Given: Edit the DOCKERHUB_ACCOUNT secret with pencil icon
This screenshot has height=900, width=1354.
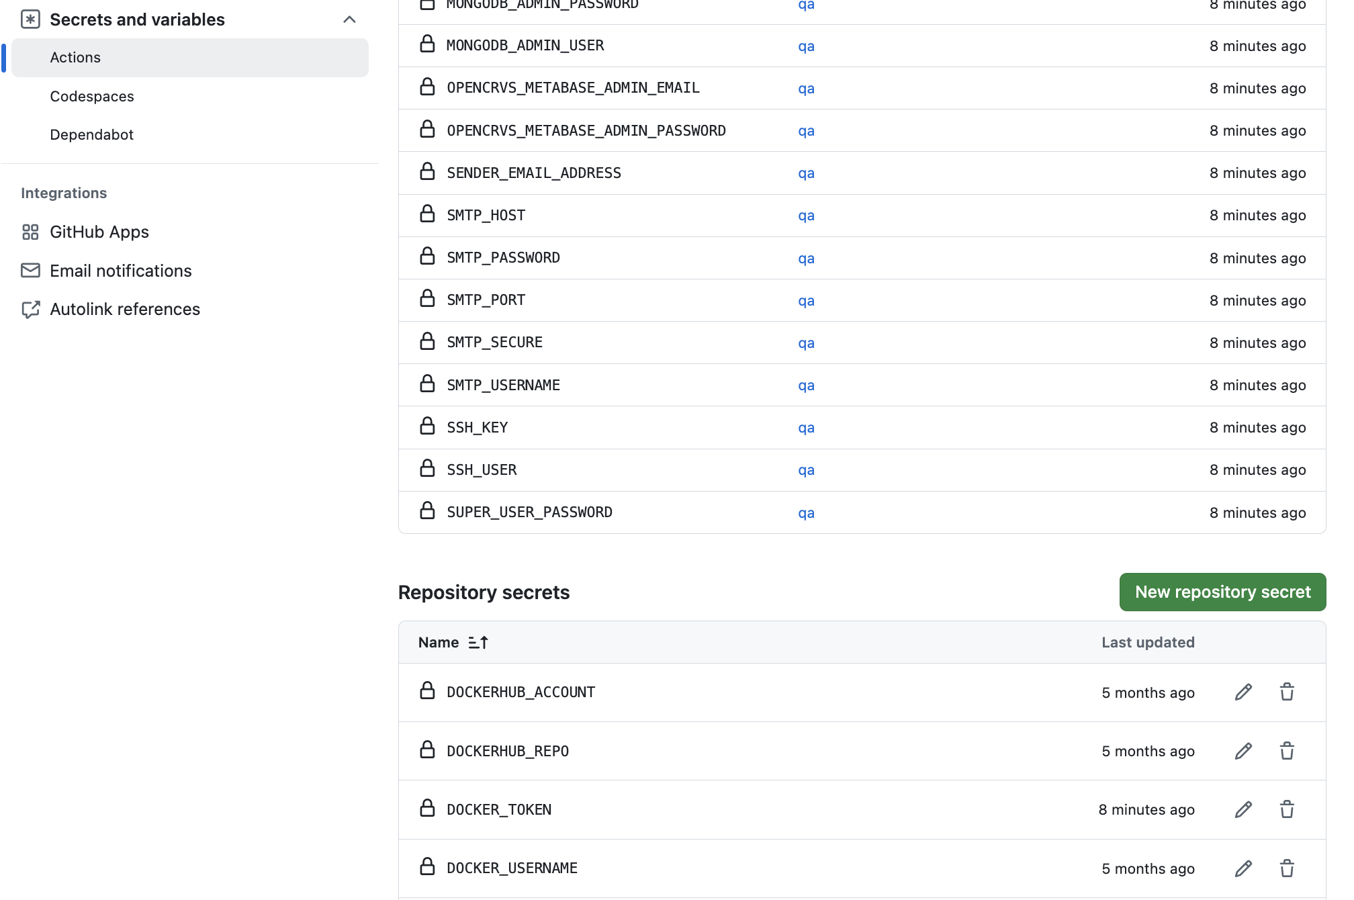Looking at the screenshot, I should (x=1243, y=692).
